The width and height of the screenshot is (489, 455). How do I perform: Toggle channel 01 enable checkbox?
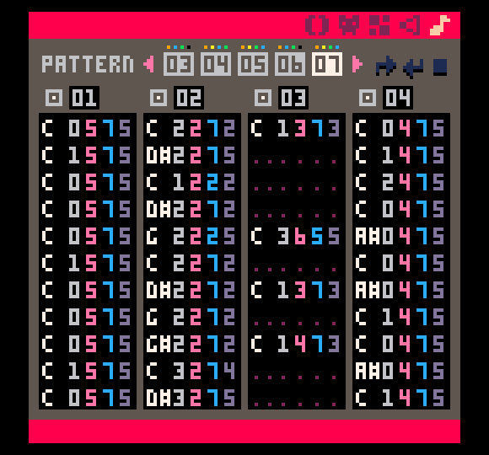tap(54, 98)
